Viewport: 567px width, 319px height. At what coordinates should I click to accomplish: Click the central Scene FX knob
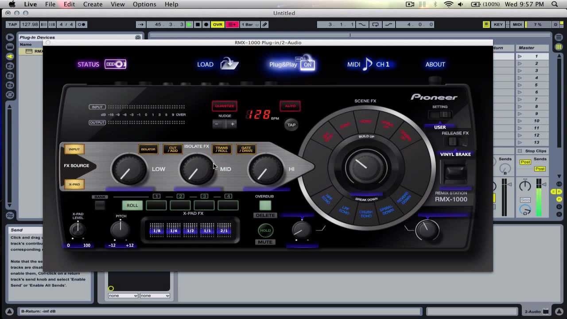[x=366, y=167]
